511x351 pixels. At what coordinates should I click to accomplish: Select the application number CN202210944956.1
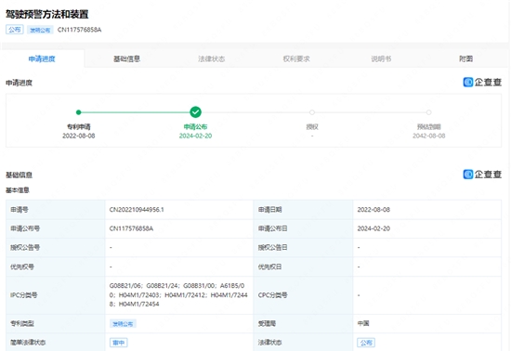pyautogui.click(x=137, y=210)
